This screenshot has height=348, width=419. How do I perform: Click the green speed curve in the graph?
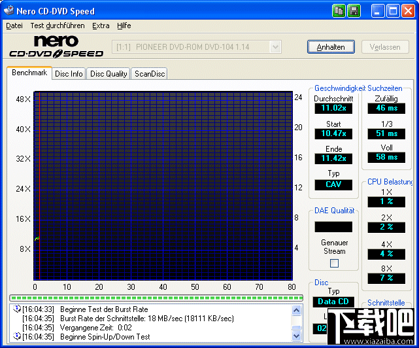click(x=37, y=238)
